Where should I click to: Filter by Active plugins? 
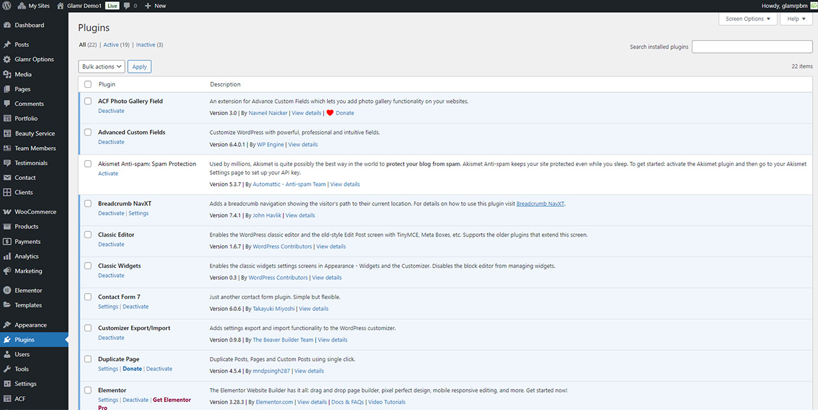tap(111, 45)
